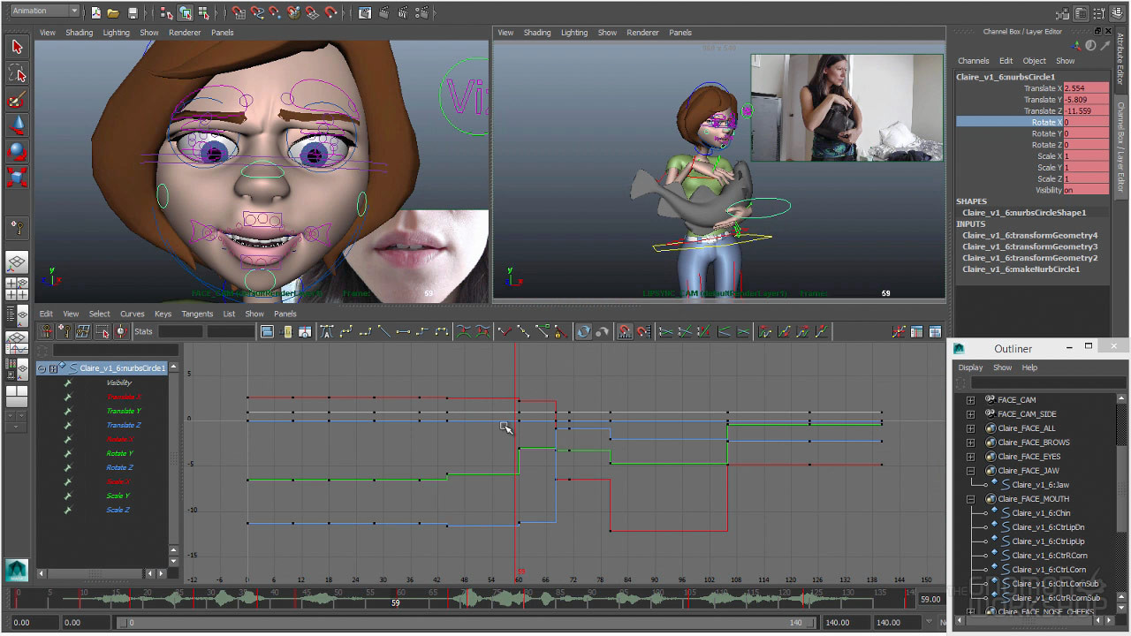Screen dimensions: 1131x636
Task: Select Translate Y curve in Graph Editor outliner
Action: pos(124,411)
